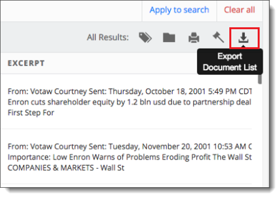This screenshot has height=198, width=280.
Task: Click the folder icon for all results
Action: click(x=169, y=37)
